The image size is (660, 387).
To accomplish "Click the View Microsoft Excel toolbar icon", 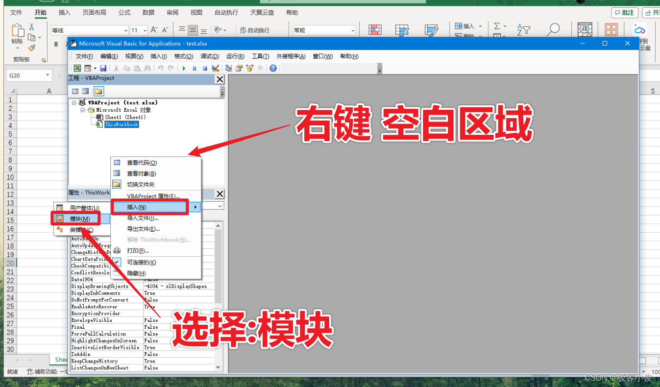I will tap(77, 68).
